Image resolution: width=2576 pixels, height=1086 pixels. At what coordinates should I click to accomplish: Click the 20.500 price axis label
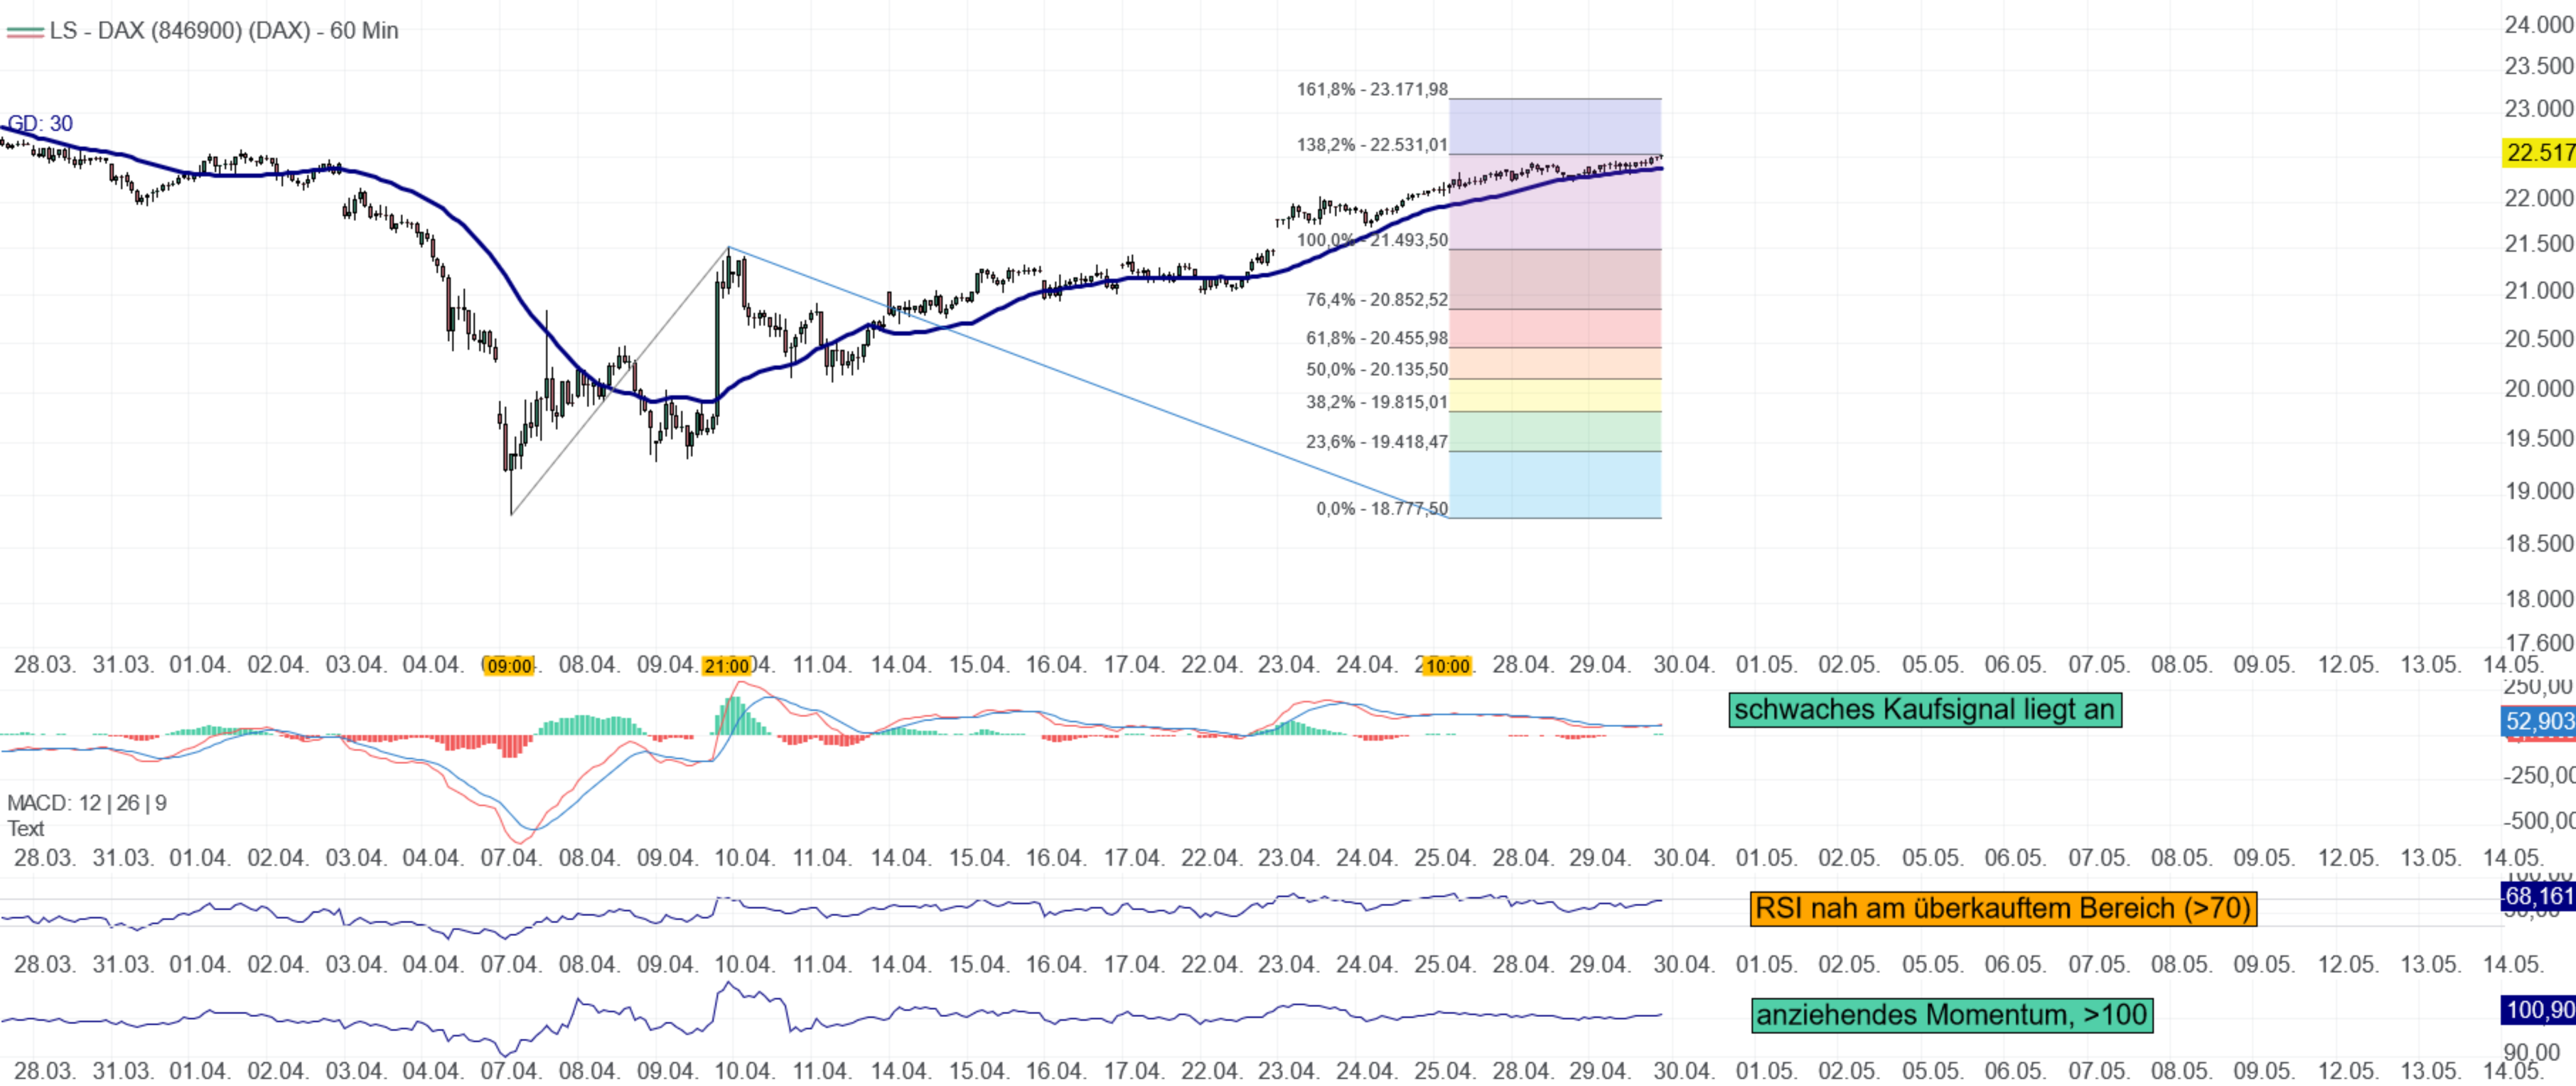click(2539, 339)
